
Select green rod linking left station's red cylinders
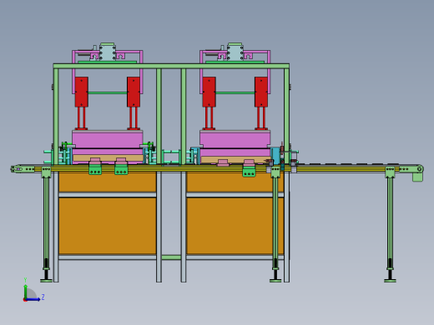108,92
